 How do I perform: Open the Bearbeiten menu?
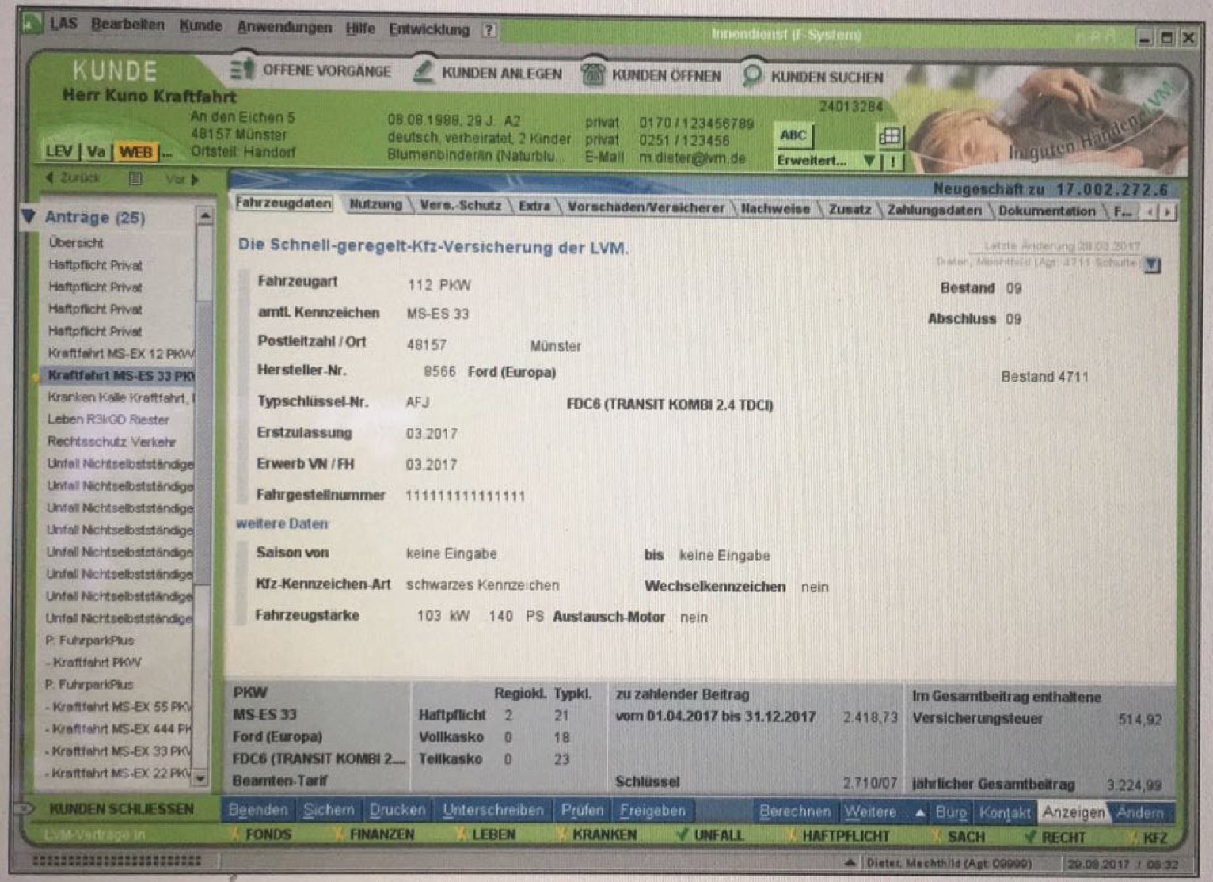pyautogui.click(x=127, y=25)
